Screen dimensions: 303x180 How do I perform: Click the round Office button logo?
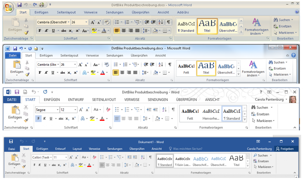click(8, 8)
